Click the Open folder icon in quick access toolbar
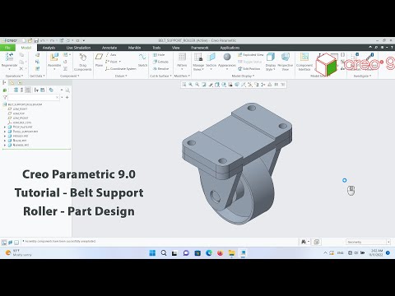This screenshot has width=395, height=296. pyautogui.click(x=30, y=40)
